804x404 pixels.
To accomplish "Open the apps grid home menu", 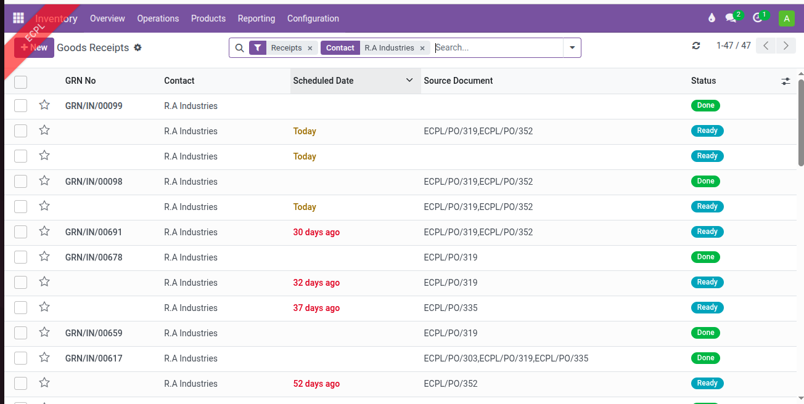I will click(x=18, y=18).
